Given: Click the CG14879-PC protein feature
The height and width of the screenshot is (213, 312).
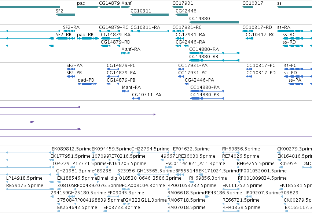Looking at the screenshot, I should point(113,69).
